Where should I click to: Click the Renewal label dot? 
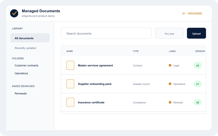tap(170, 102)
